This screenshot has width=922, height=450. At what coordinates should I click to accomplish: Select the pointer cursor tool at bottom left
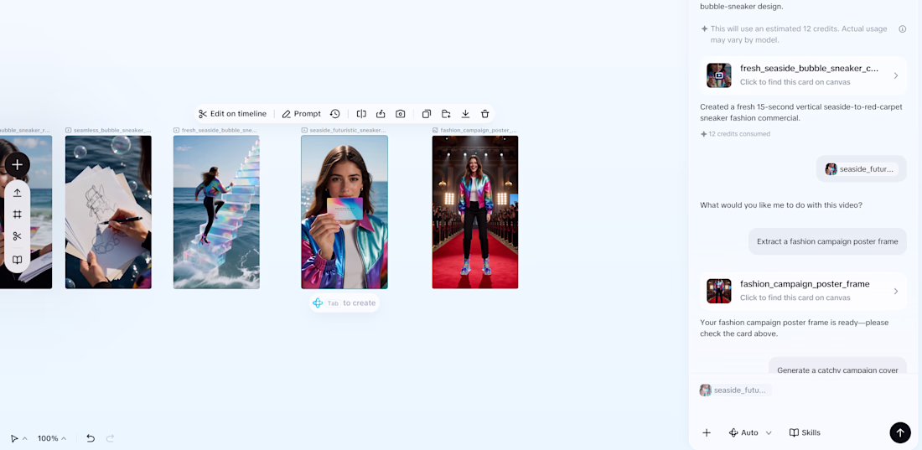(14, 438)
